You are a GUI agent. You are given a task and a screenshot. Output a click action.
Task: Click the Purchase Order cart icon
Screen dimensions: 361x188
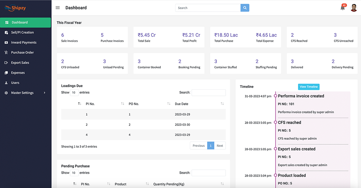tap(7, 52)
